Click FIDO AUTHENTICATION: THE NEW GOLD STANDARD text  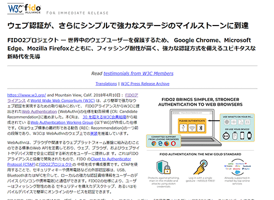click(200, 154)
